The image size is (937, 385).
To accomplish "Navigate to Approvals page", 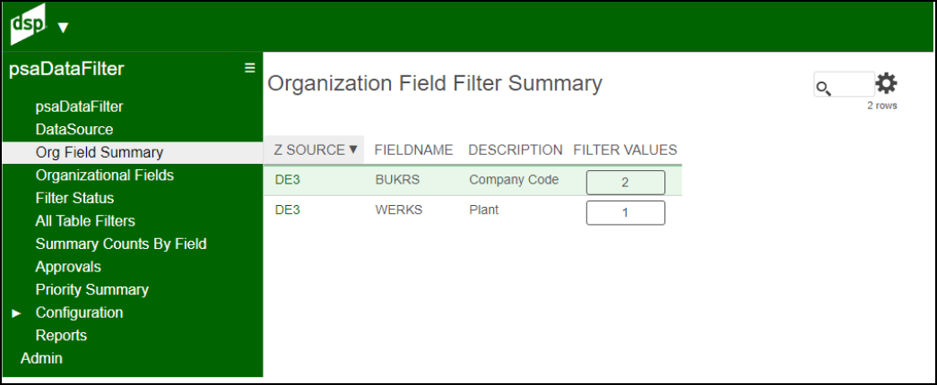I will [x=68, y=267].
